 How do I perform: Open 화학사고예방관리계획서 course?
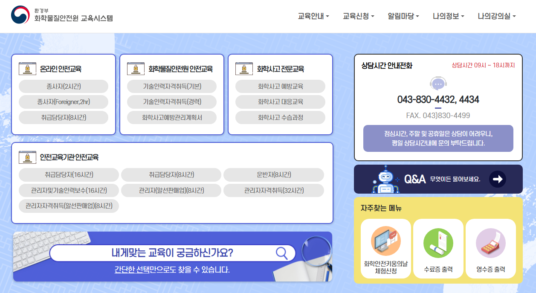pos(172,117)
